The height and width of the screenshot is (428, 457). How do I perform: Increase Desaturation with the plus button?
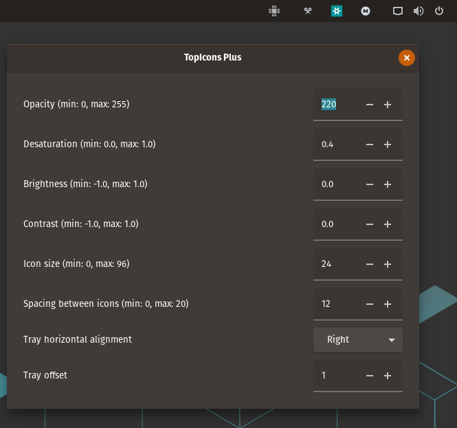point(388,145)
